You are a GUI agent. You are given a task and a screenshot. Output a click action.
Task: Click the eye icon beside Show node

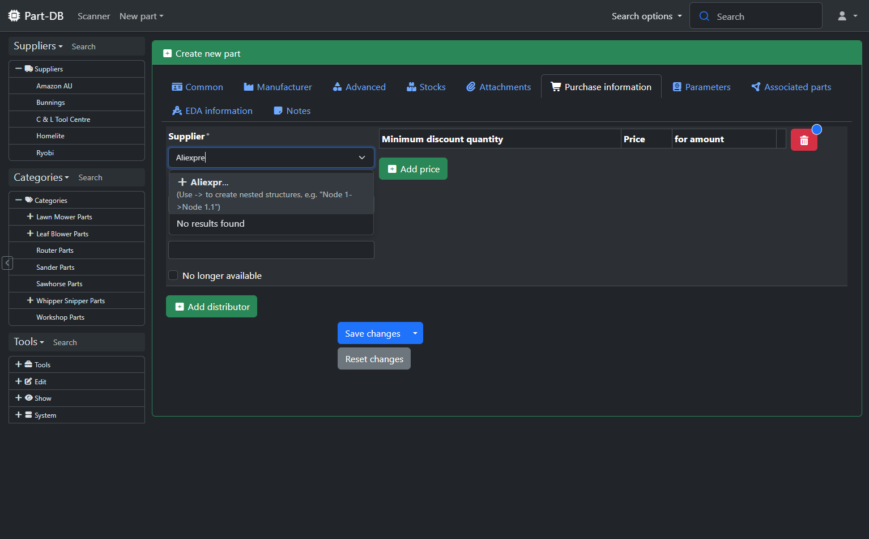(28, 398)
